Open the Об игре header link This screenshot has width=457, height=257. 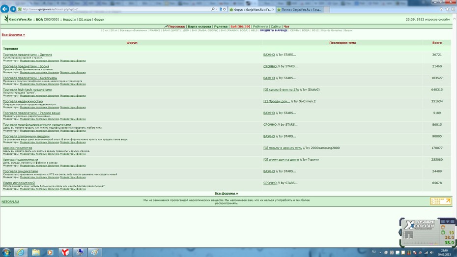pos(85,20)
